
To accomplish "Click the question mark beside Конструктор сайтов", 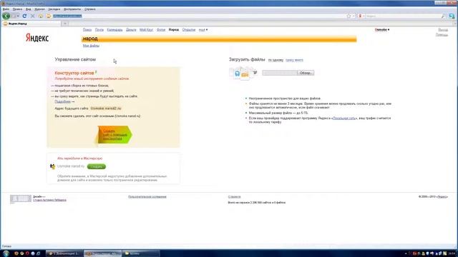I will tap(96, 71).
